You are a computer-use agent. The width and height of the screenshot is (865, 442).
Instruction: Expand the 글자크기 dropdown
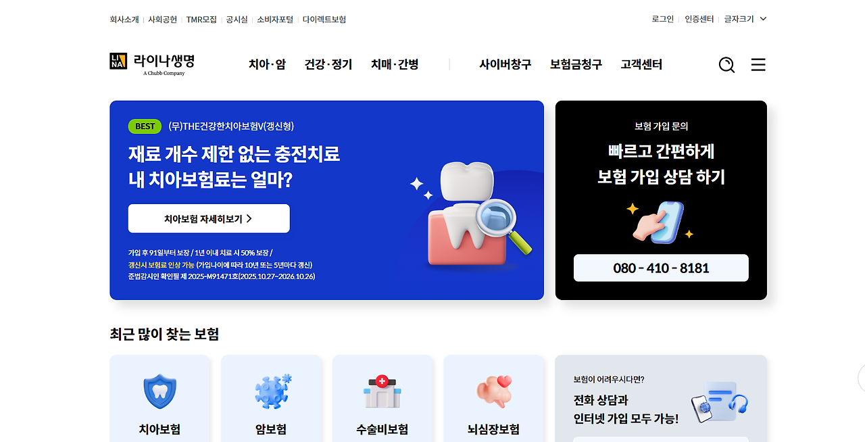[745, 19]
